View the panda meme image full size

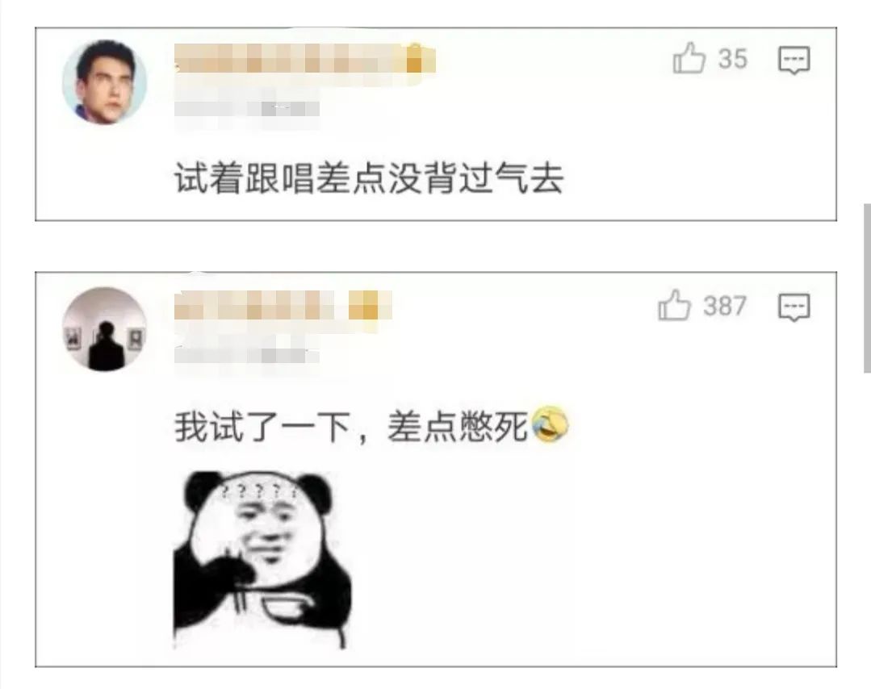click(262, 560)
